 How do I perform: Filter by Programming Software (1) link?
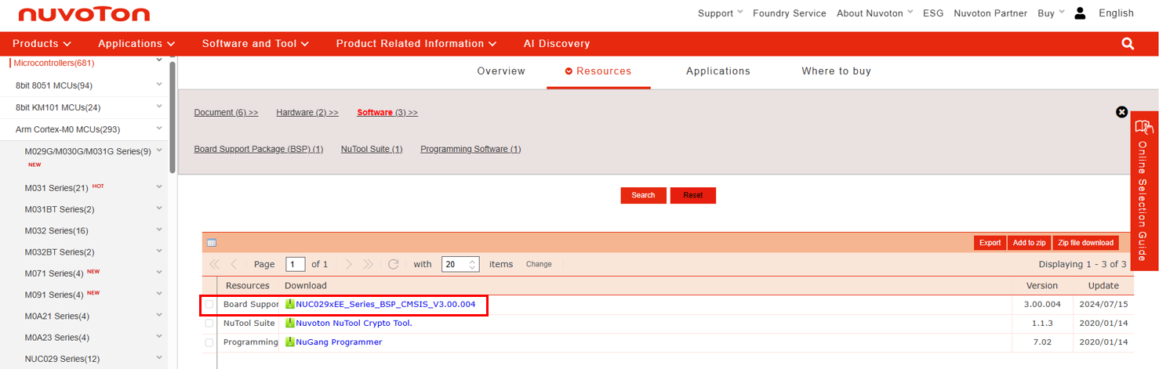(471, 149)
